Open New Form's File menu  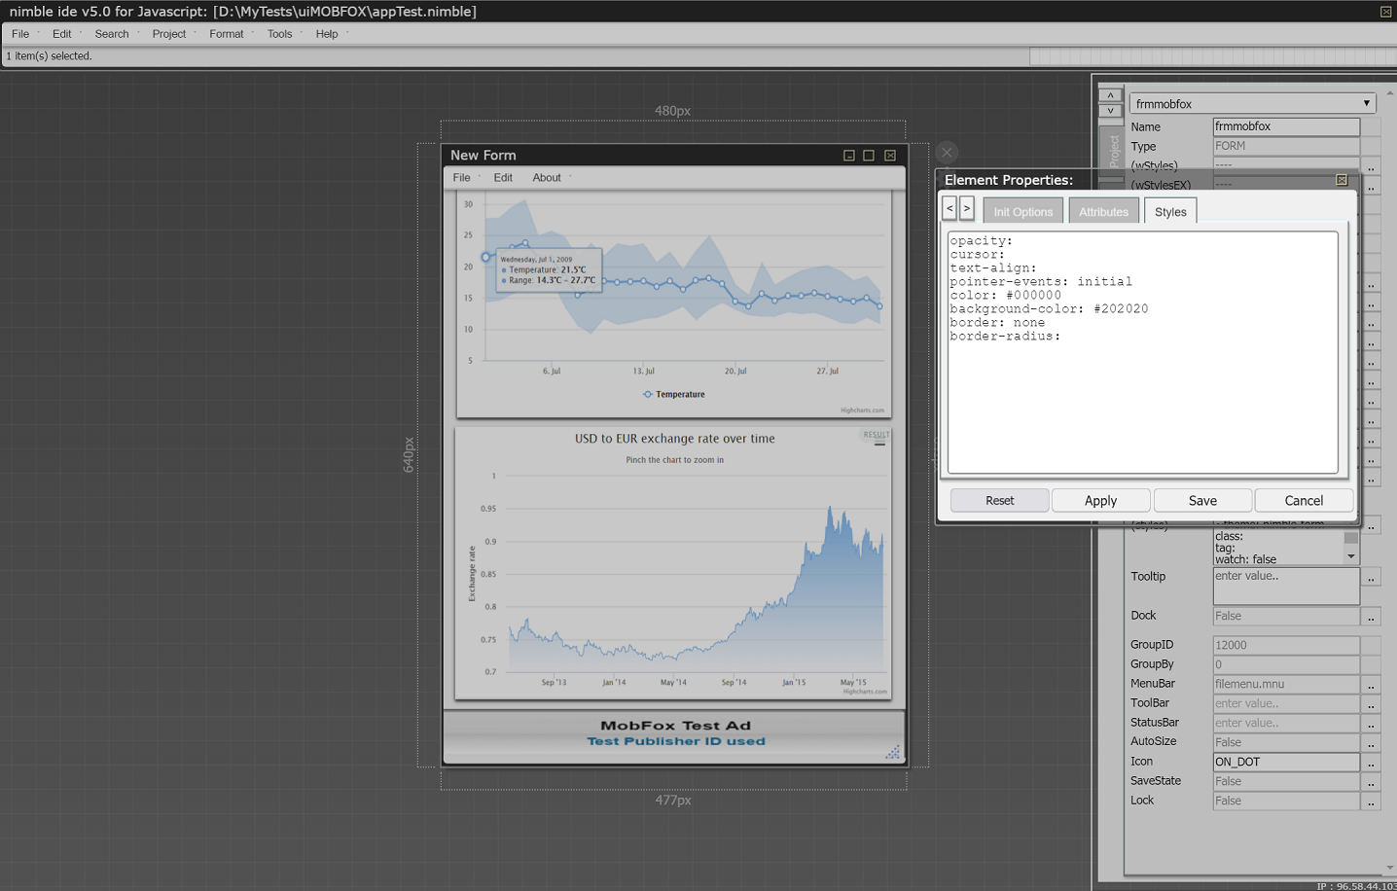point(462,178)
